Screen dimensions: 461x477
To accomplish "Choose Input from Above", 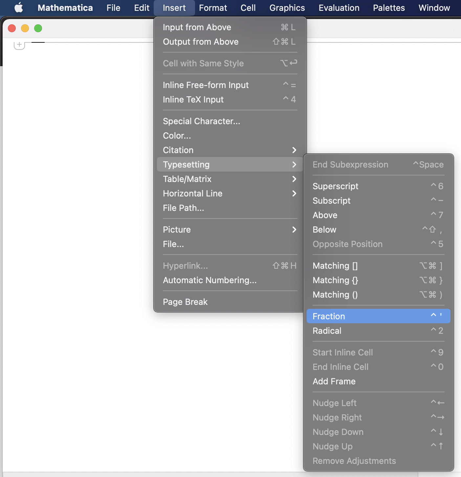I will tap(230, 27).
